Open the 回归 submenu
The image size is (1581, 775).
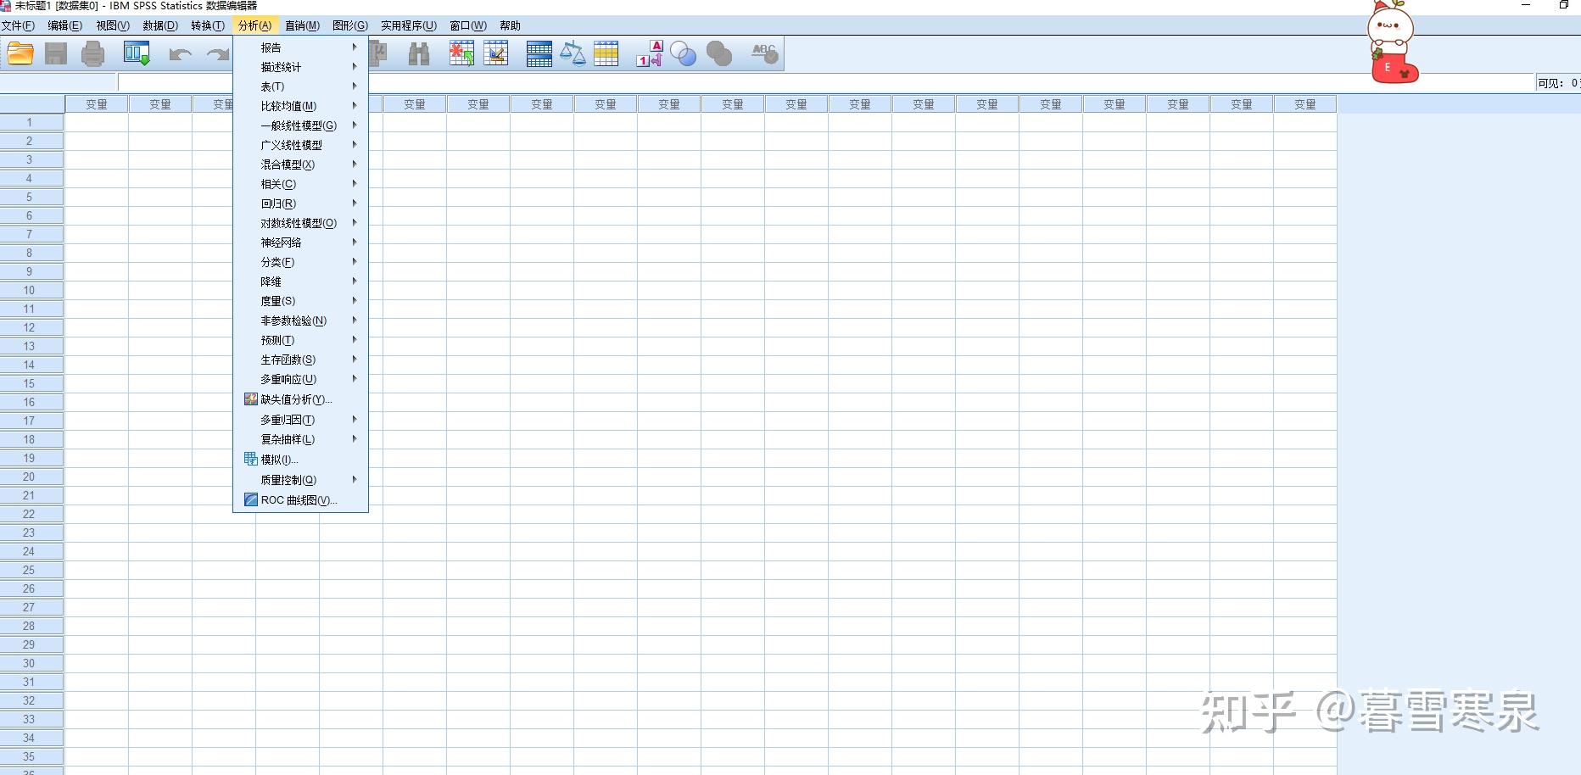pyautogui.click(x=278, y=204)
